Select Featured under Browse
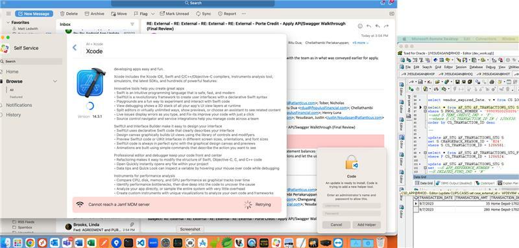Viewport: 519px width, 248px height. [16, 97]
